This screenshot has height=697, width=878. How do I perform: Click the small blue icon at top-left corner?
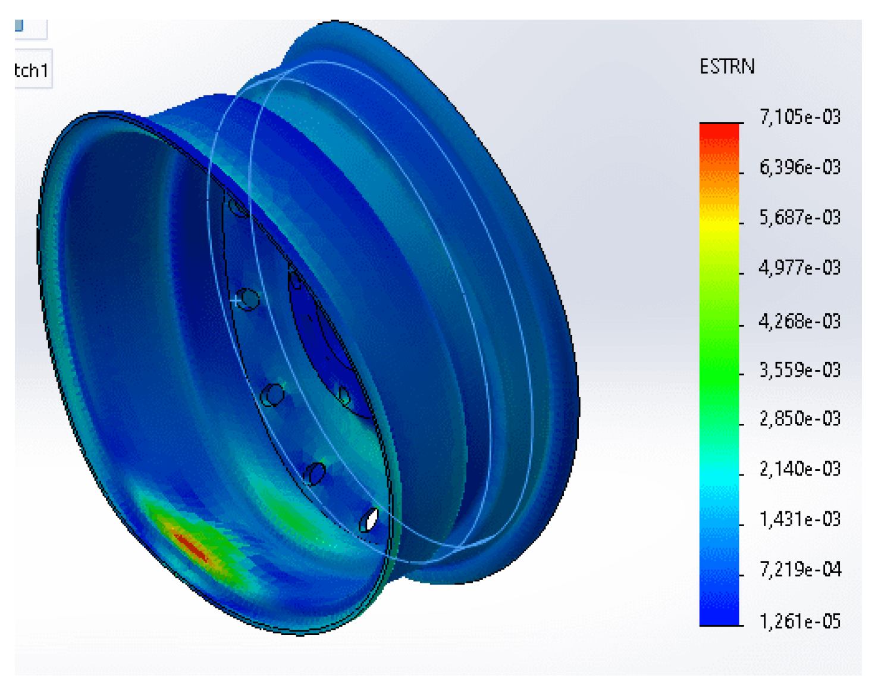click(19, 25)
